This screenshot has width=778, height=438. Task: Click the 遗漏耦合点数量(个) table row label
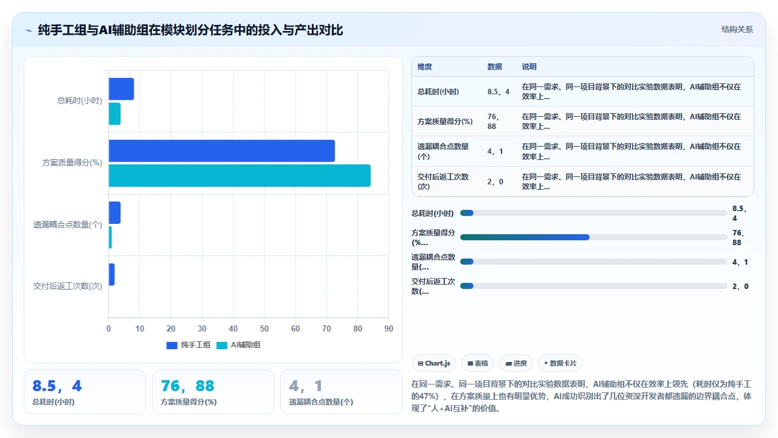[443, 151]
